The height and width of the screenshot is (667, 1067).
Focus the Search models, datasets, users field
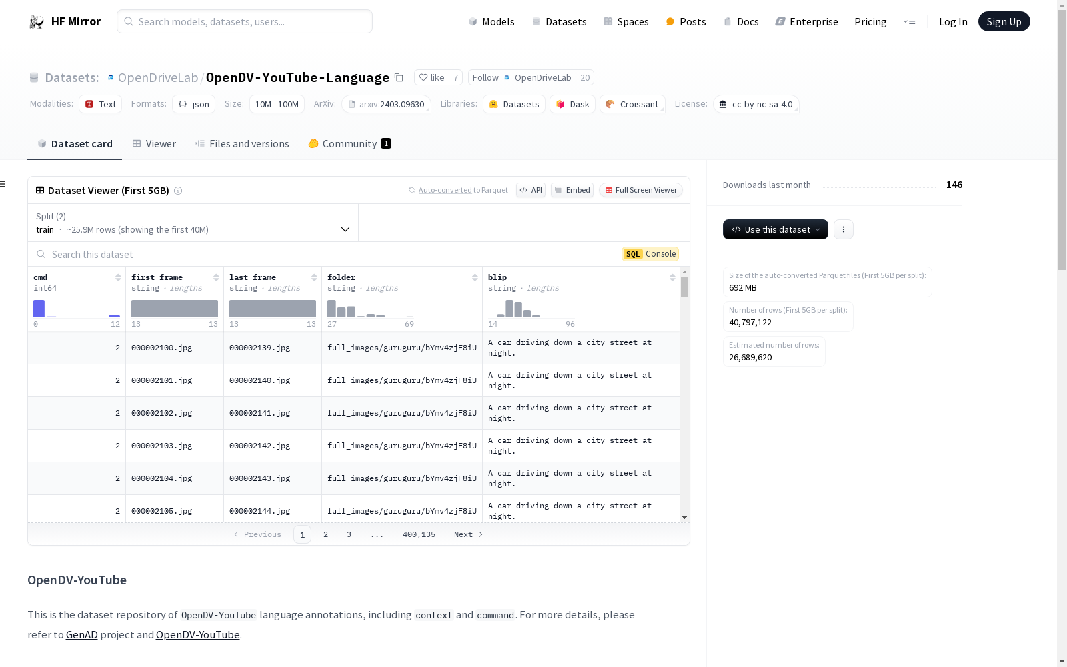click(245, 21)
